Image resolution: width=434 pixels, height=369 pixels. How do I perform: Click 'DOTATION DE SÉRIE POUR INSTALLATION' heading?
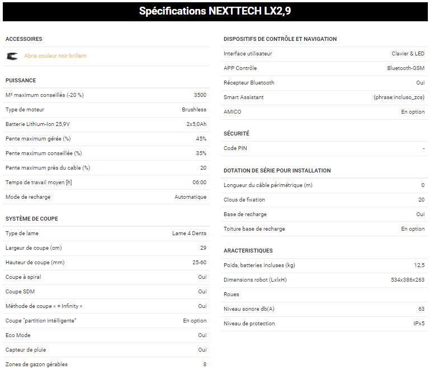click(x=277, y=171)
